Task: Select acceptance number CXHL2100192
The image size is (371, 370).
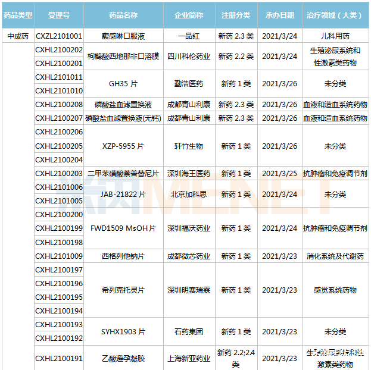Action: click(59, 338)
